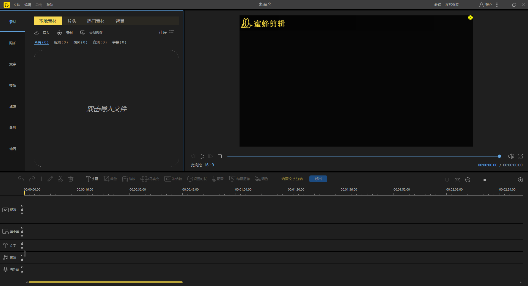
Task: Open the three-dot more options menu
Action: tap(497, 5)
